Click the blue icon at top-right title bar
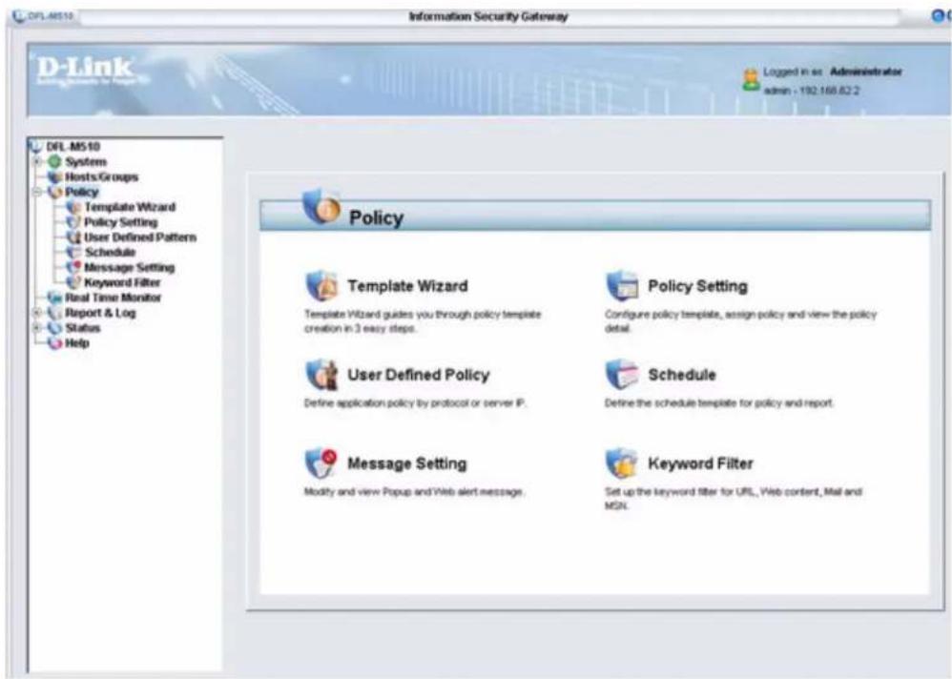 click(x=938, y=16)
